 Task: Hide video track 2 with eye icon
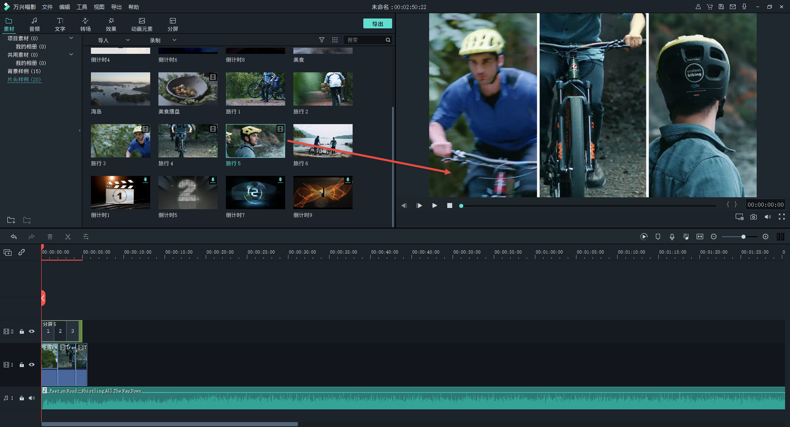[x=32, y=332]
